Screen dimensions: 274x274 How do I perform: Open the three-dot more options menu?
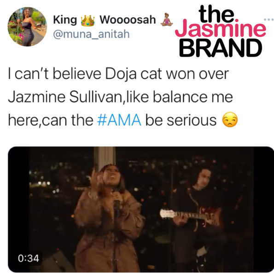tap(269, 19)
